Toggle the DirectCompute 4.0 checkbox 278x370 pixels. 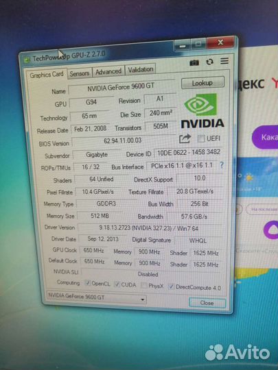(x=171, y=286)
